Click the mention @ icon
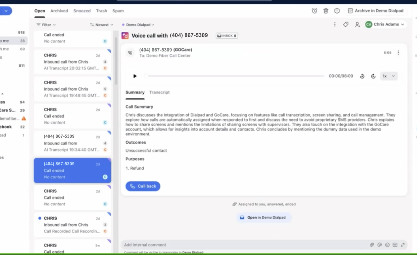This screenshot has height=255, width=417. click(380, 245)
